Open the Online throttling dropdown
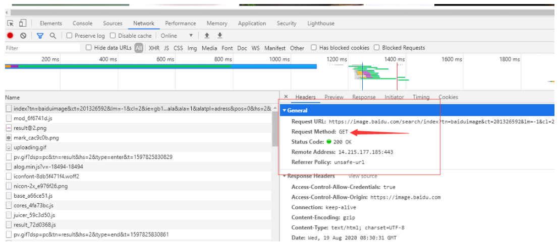Viewport: 558px width, 251px height. (177, 36)
